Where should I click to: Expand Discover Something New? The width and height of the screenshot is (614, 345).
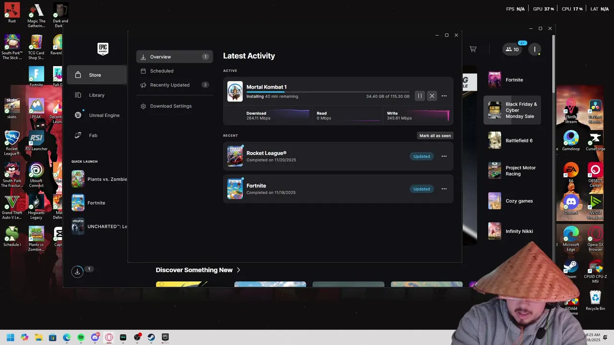(198, 270)
